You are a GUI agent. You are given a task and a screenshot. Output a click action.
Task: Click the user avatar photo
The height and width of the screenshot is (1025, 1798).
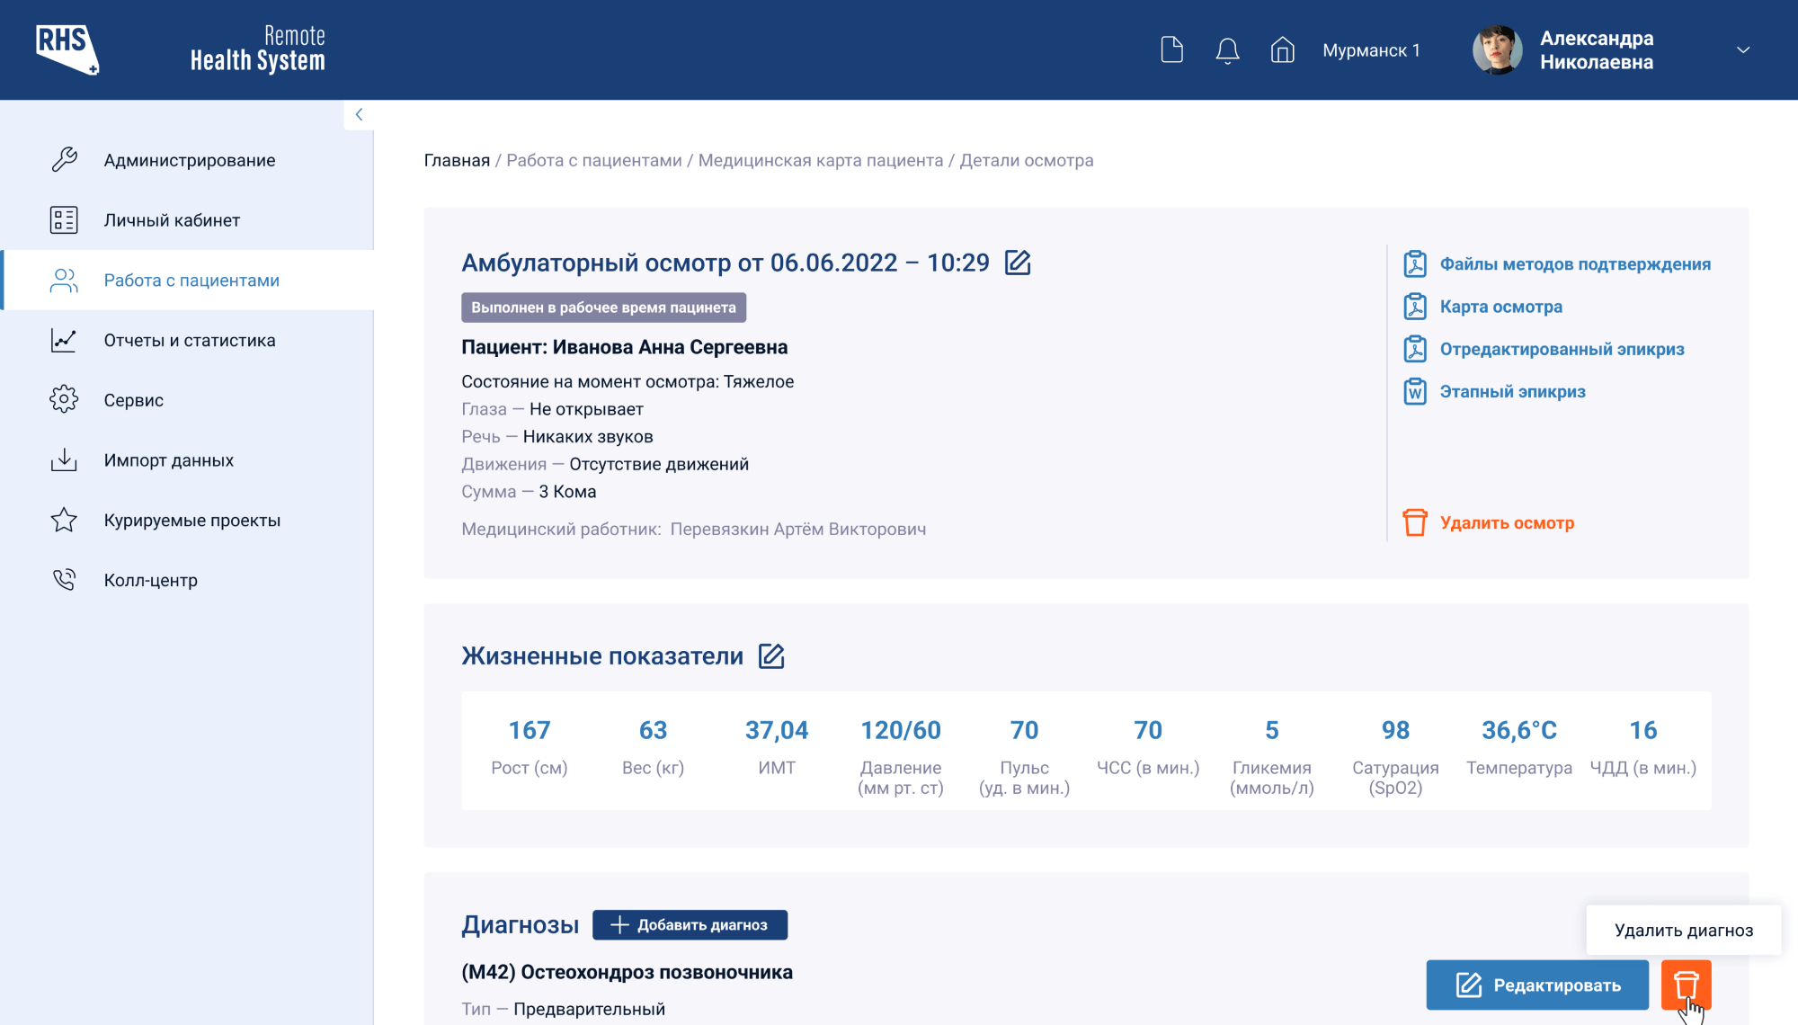1497,49
